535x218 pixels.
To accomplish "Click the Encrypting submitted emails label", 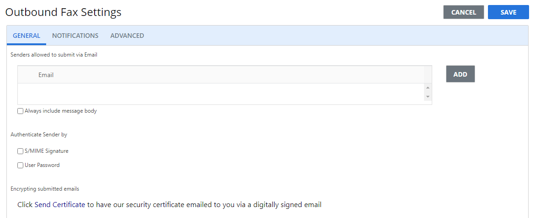I will (x=45, y=189).
